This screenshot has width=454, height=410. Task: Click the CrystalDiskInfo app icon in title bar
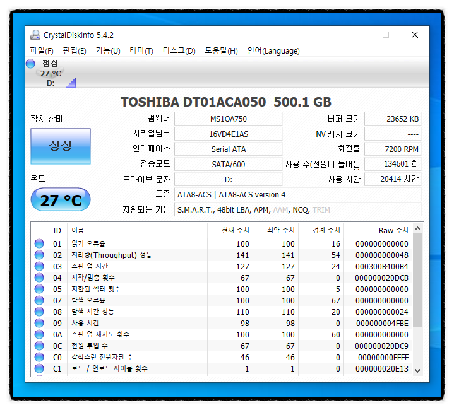[x=35, y=35]
